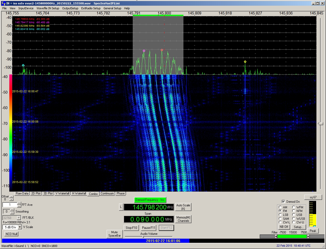Click the SpectraVue icon in title bar
The height and width of the screenshot is (249, 326).
point(4,3)
